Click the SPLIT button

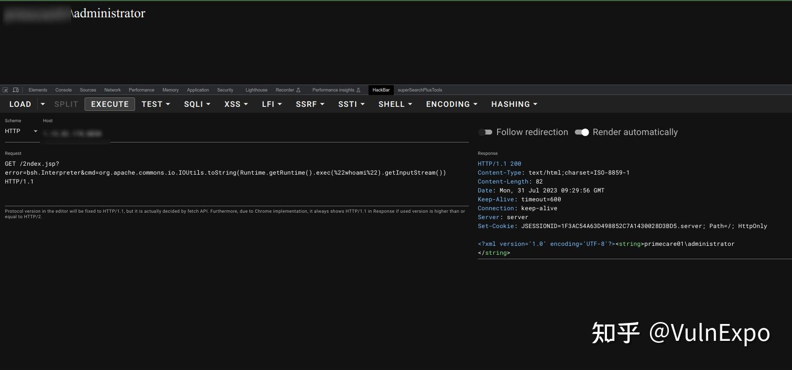[66, 104]
